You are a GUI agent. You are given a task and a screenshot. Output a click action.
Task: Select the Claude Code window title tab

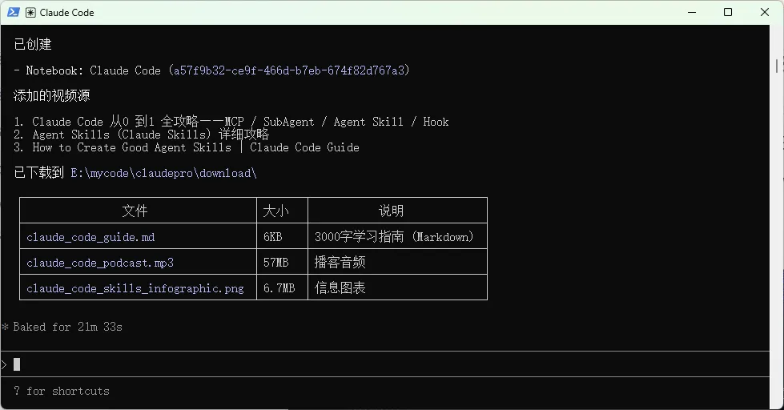point(66,13)
